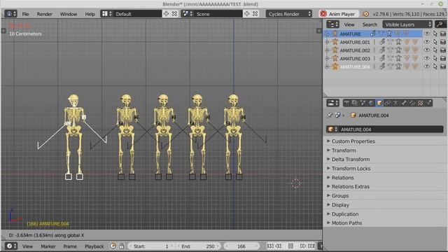448x252 pixels.
Task: Open the outliner editor type dropdown
Action: [x=333, y=24]
